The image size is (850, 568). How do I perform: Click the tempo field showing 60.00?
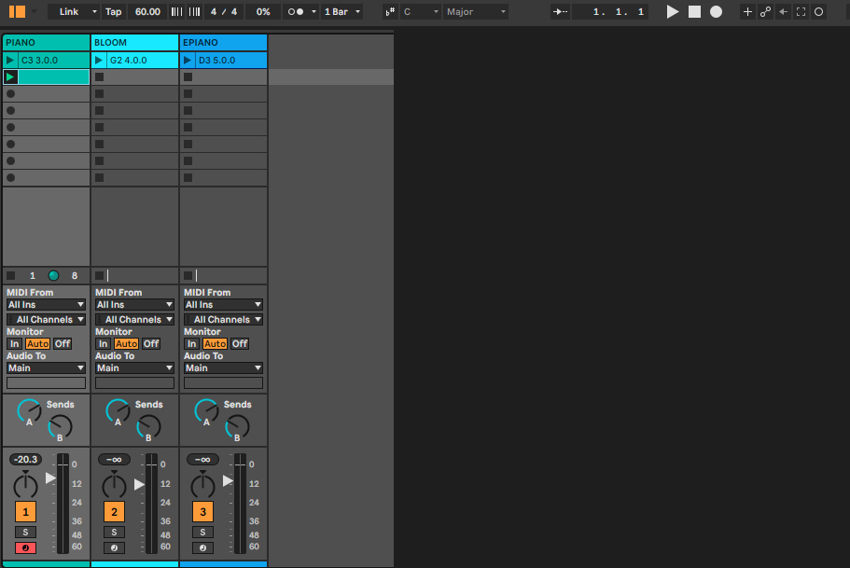pyautogui.click(x=147, y=11)
